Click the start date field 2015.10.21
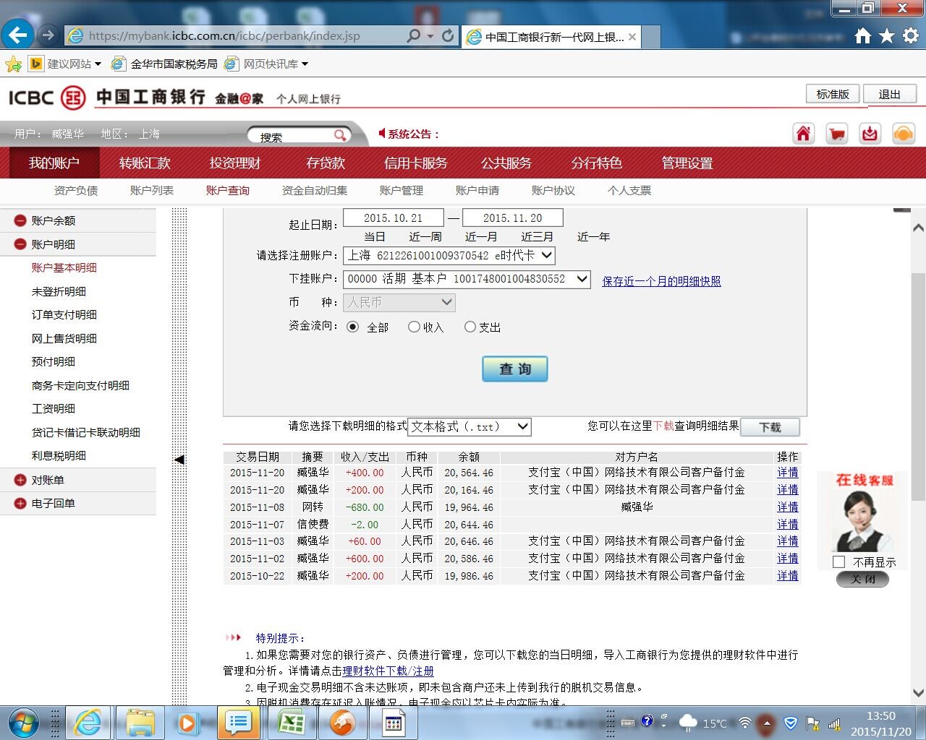Image resolution: width=926 pixels, height=740 pixels. point(394,218)
